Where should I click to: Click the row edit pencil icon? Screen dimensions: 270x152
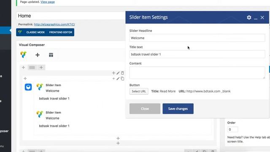pos(118,73)
